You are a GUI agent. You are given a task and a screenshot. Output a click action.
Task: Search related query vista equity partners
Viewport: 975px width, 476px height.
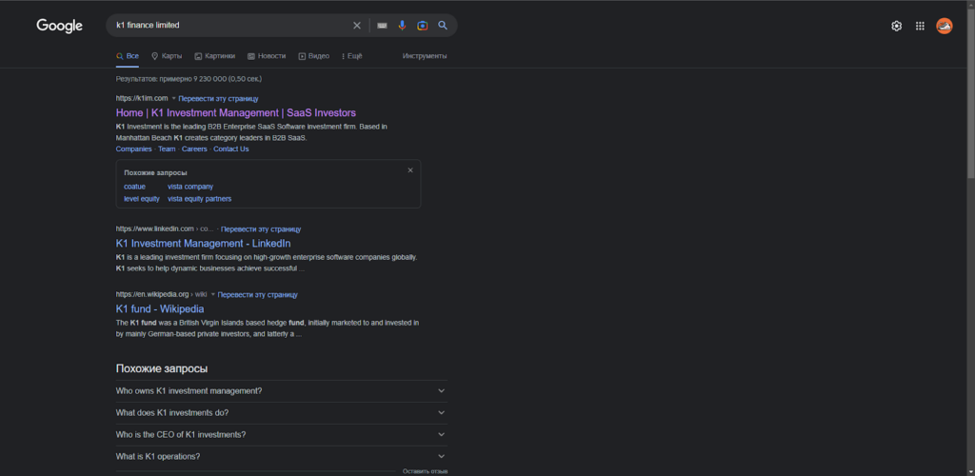pos(200,199)
